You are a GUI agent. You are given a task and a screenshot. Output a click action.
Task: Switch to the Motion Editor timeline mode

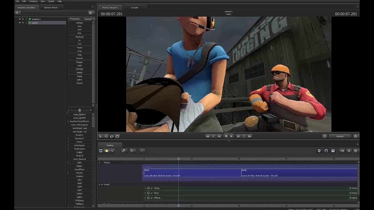107,151
